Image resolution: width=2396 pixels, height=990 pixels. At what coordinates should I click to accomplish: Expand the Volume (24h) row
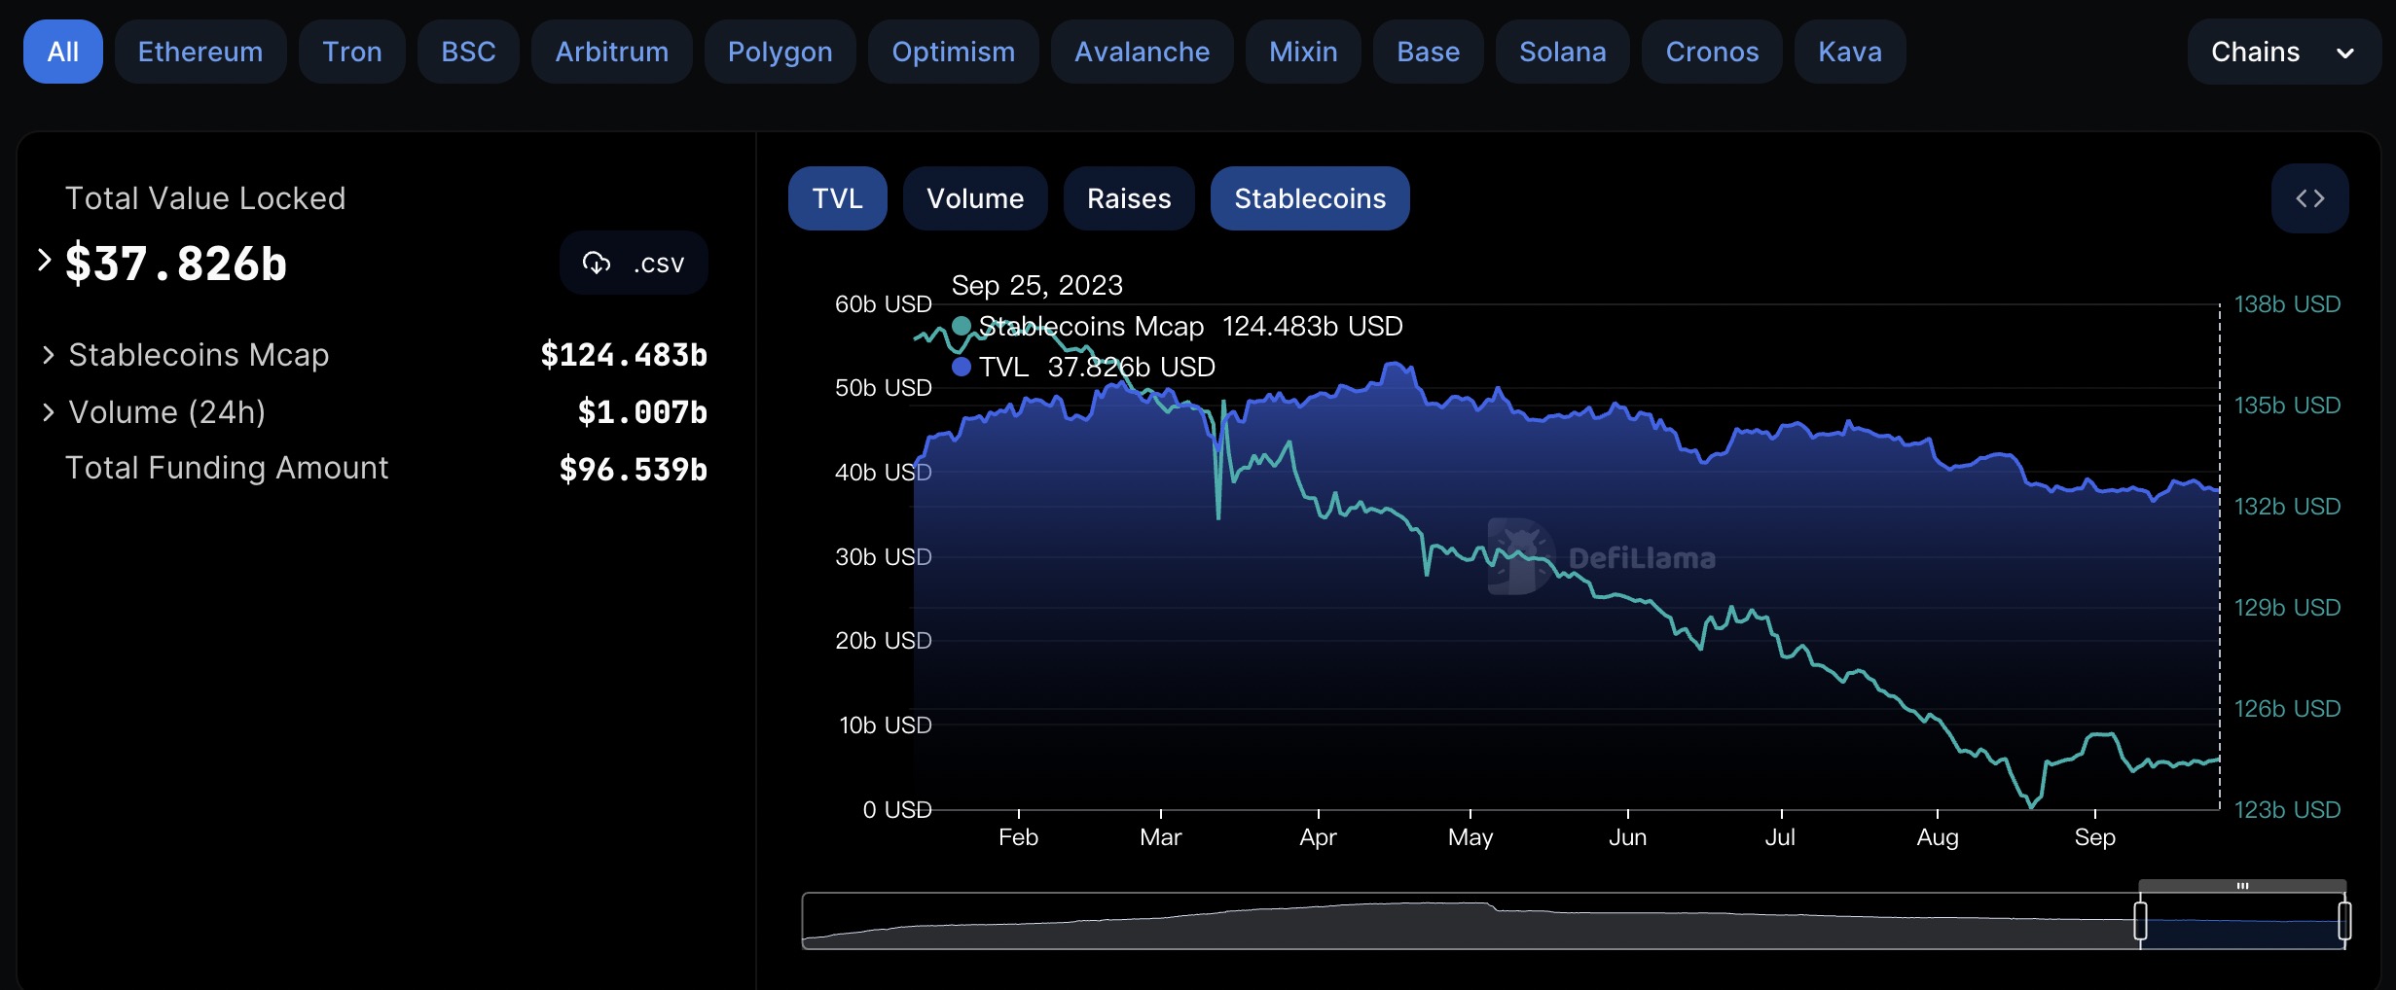[49, 412]
